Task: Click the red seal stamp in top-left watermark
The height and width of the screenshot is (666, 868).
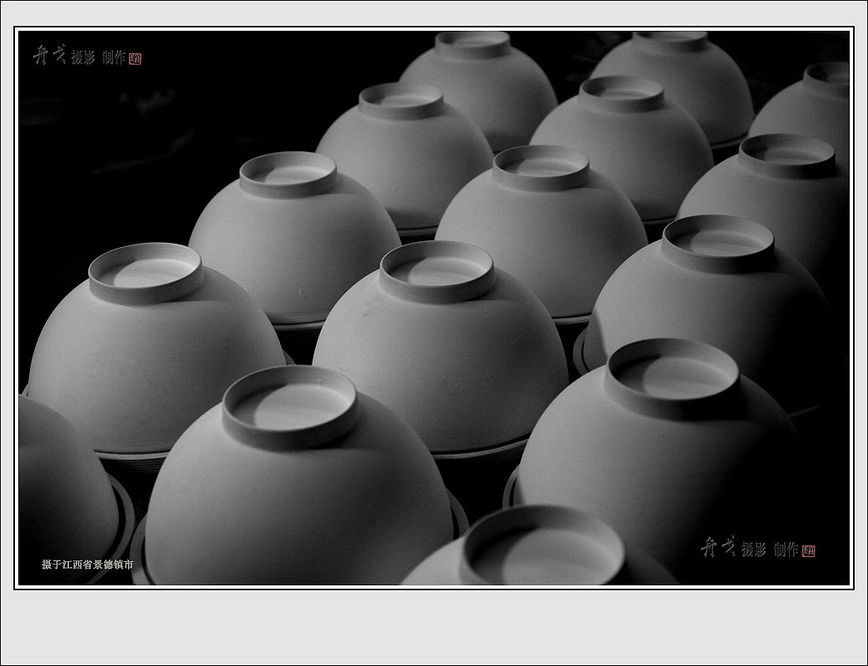Action: pyautogui.click(x=136, y=58)
